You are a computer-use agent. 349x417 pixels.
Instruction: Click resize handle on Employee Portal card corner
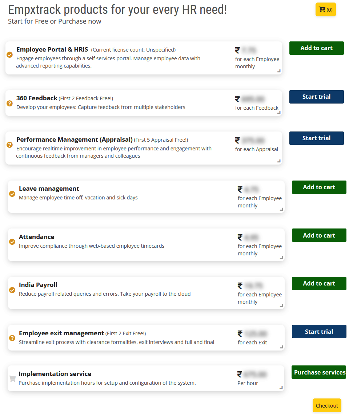279,72
